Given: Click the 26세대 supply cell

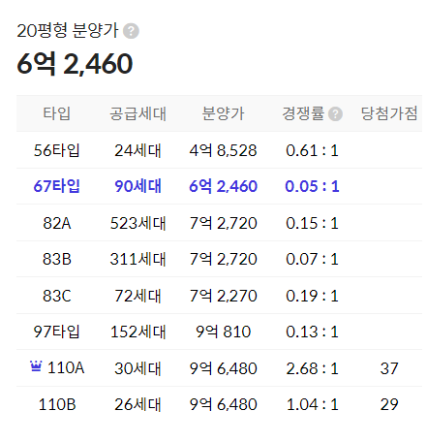Looking at the screenshot, I should point(137,404).
